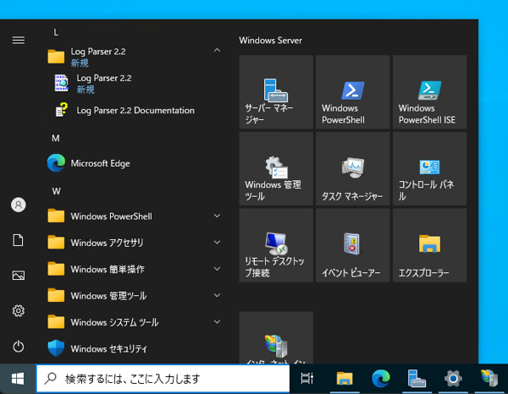
Task: Open Windows セキュリティ from the app list
Action: [x=136, y=348]
